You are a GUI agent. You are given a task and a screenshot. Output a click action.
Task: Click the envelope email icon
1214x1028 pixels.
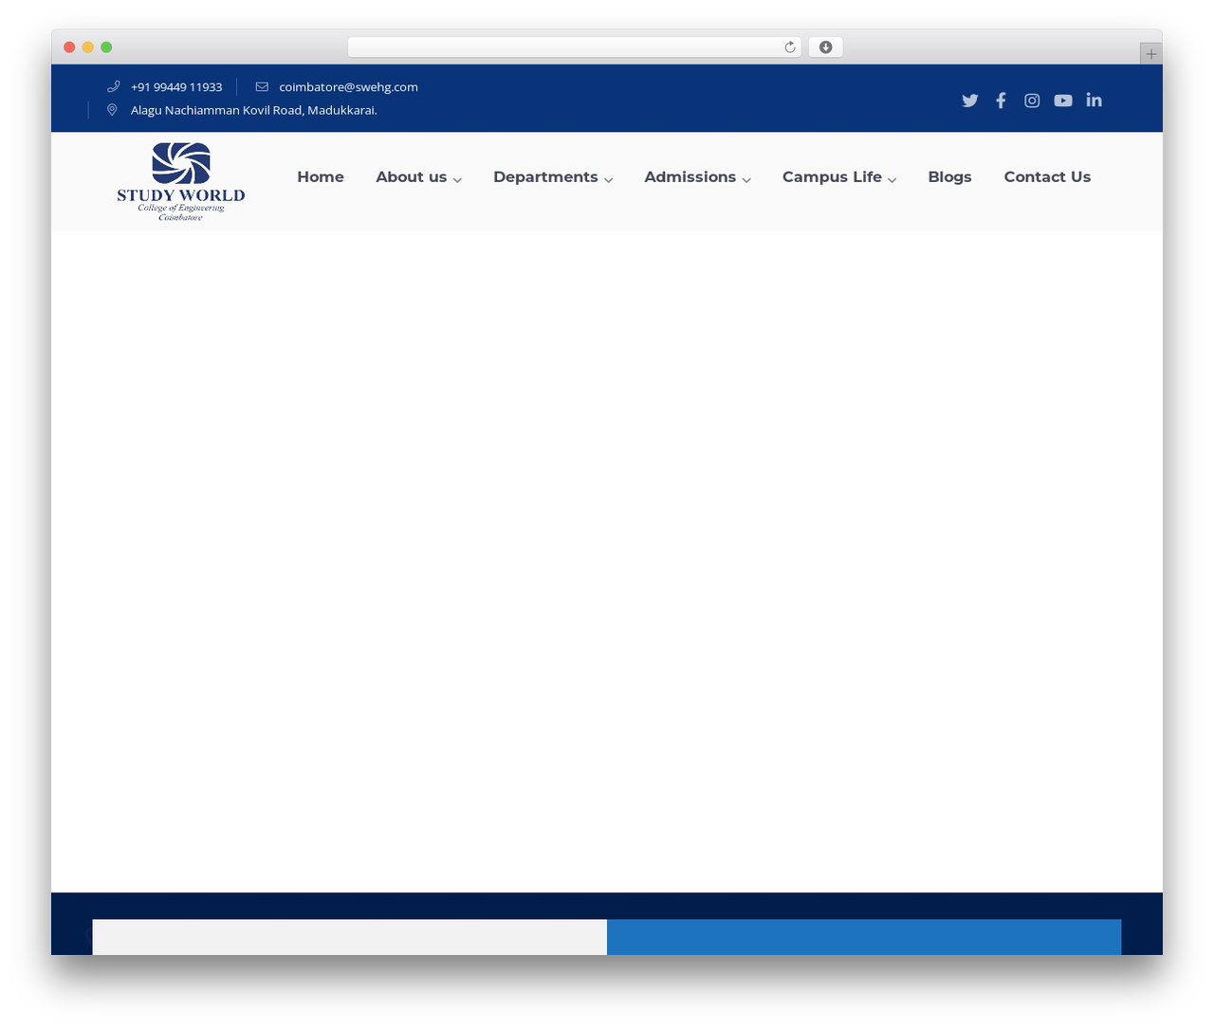262,86
